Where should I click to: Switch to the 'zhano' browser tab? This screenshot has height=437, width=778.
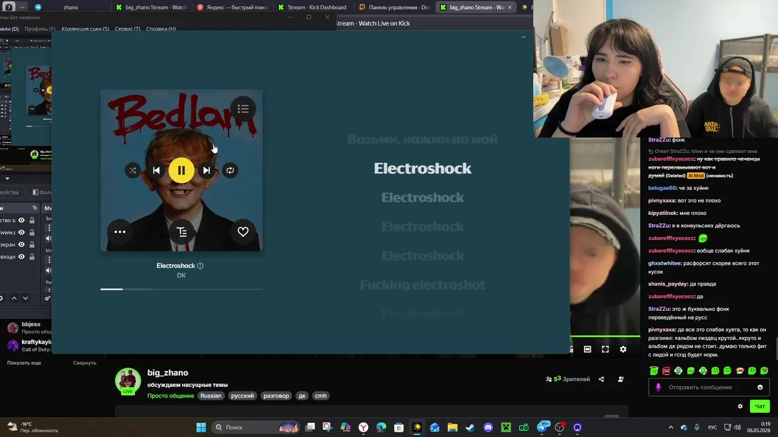(71, 7)
